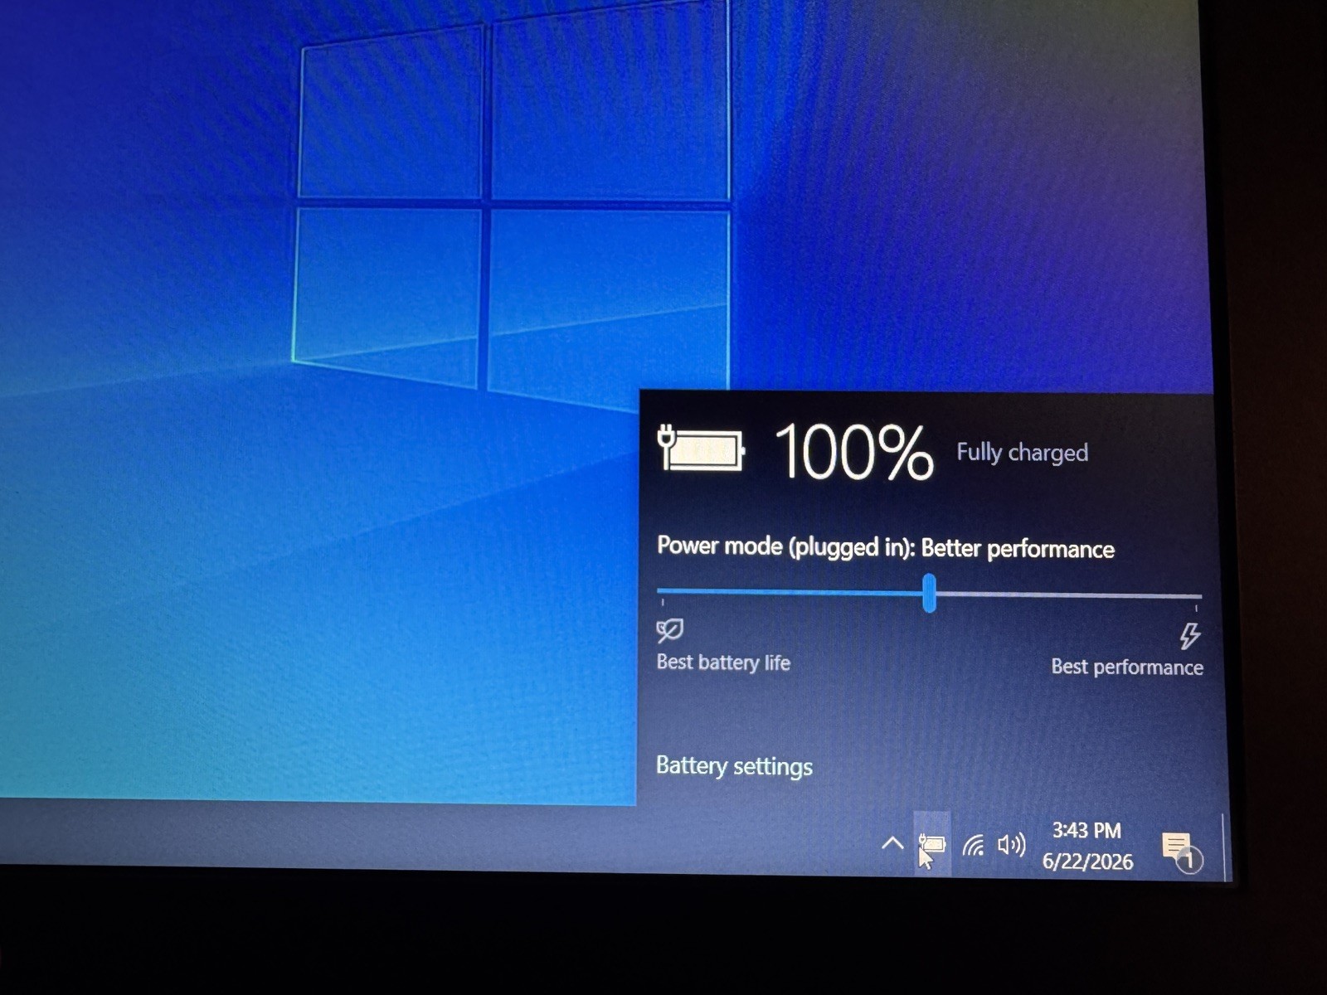Screen dimensions: 1327x995
Task: Open the Wi-Fi network icon
Action: pos(974,846)
